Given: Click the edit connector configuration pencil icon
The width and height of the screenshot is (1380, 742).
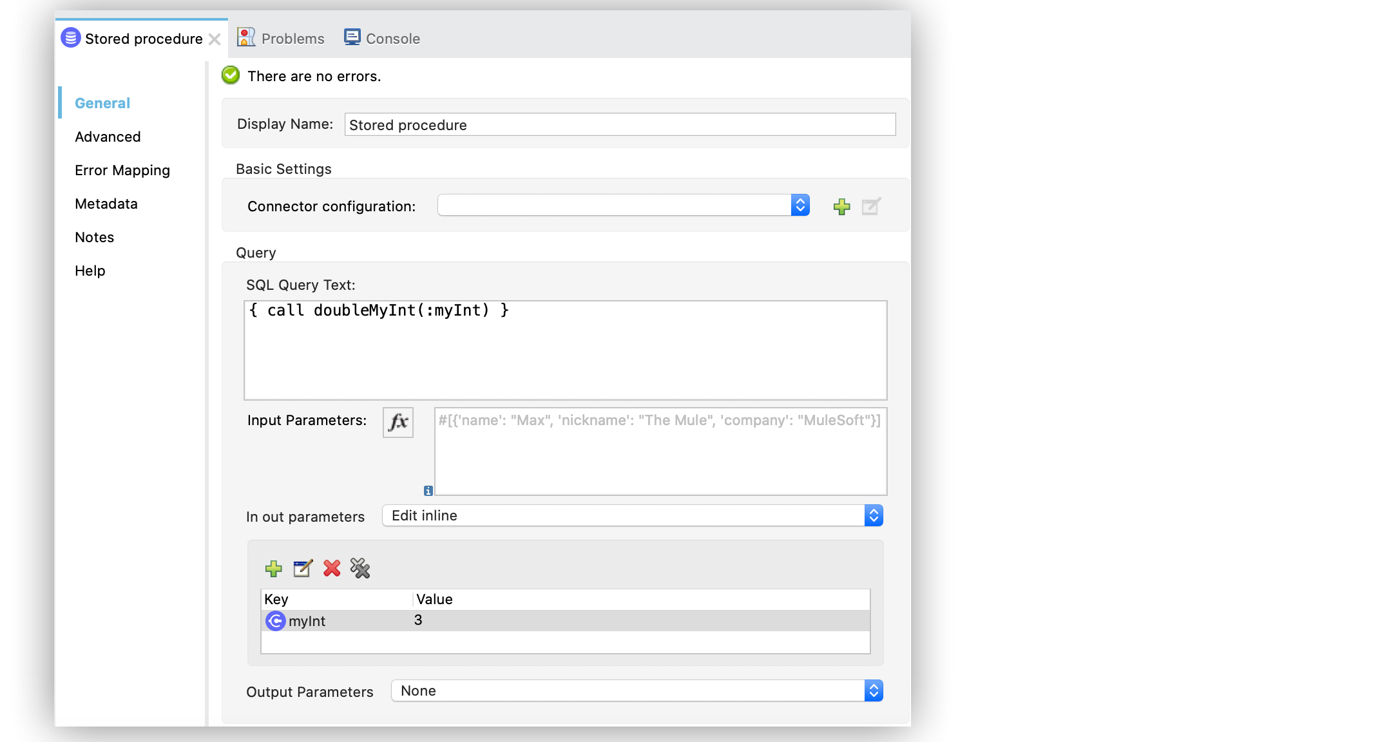Looking at the screenshot, I should click(x=870, y=205).
